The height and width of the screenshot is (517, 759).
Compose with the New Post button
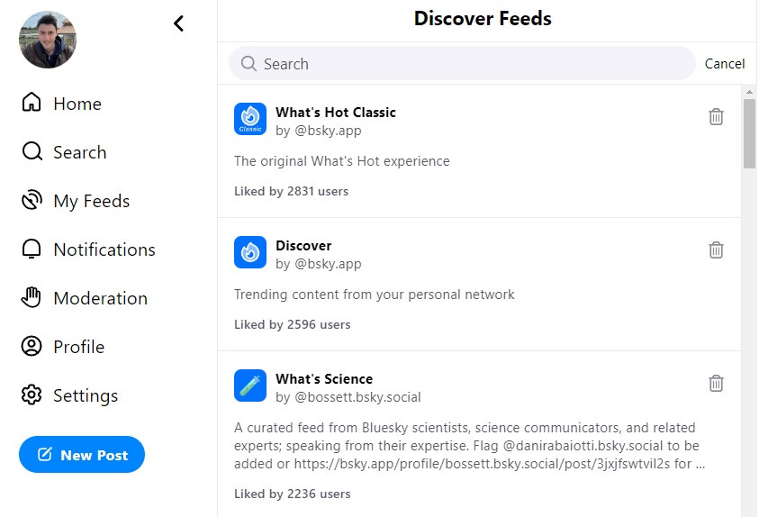(82, 455)
